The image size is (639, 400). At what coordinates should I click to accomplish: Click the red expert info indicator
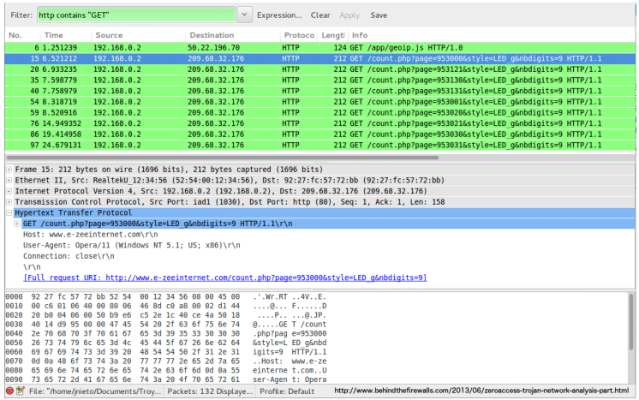[x=9, y=391]
